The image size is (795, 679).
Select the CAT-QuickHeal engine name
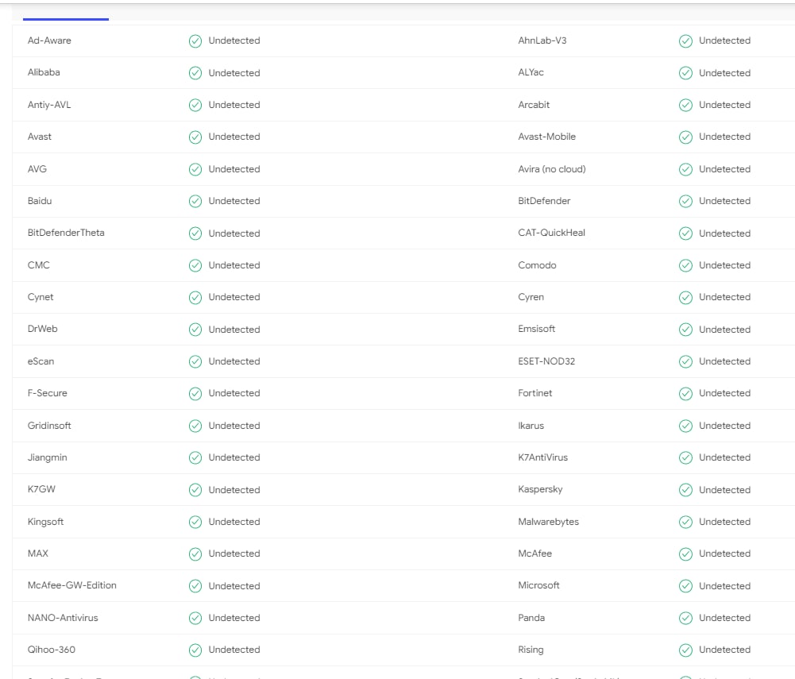click(x=551, y=233)
